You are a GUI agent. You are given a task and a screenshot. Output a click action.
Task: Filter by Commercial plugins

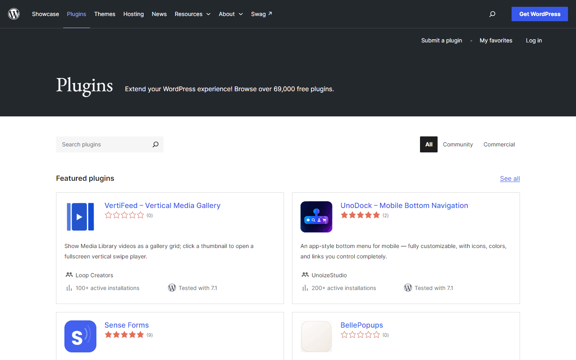[x=499, y=144]
